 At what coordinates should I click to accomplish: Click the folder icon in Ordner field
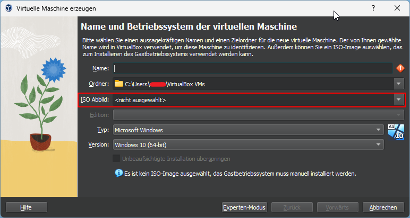tap(118, 84)
